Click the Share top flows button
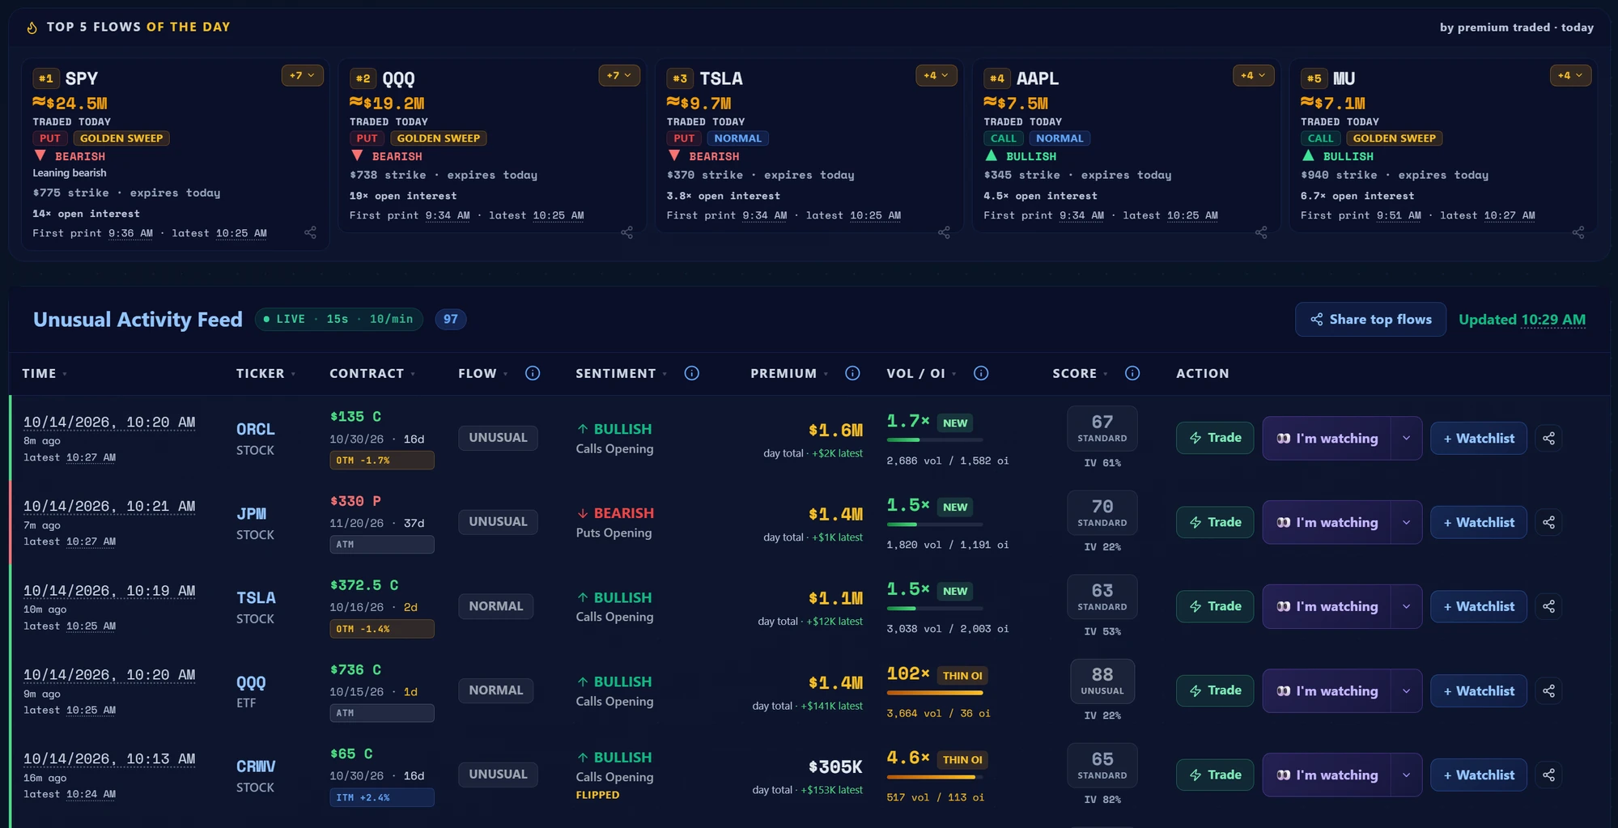Viewport: 1618px width, 828px height. [x=1370, y=319]
